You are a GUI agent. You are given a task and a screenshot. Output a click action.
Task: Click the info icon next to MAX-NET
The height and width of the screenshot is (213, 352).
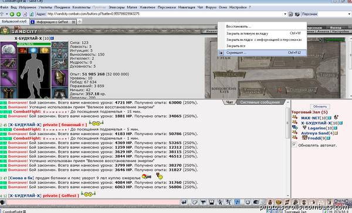click(330, 118)
